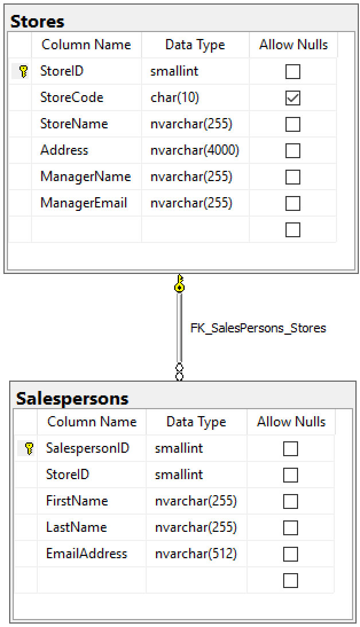Click the empty column row in Salespersons
The height and width of the screenshot is (627, 360).
[92, 580]
